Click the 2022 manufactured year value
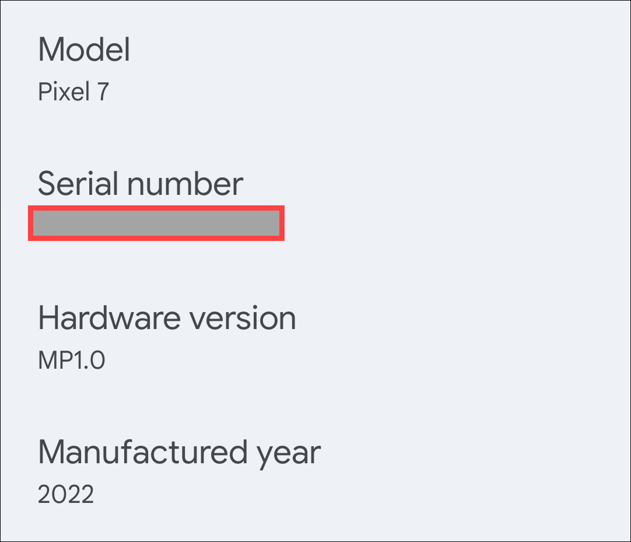Image resolution: width=631 pixels, height=542 pixels. point(66,494)
